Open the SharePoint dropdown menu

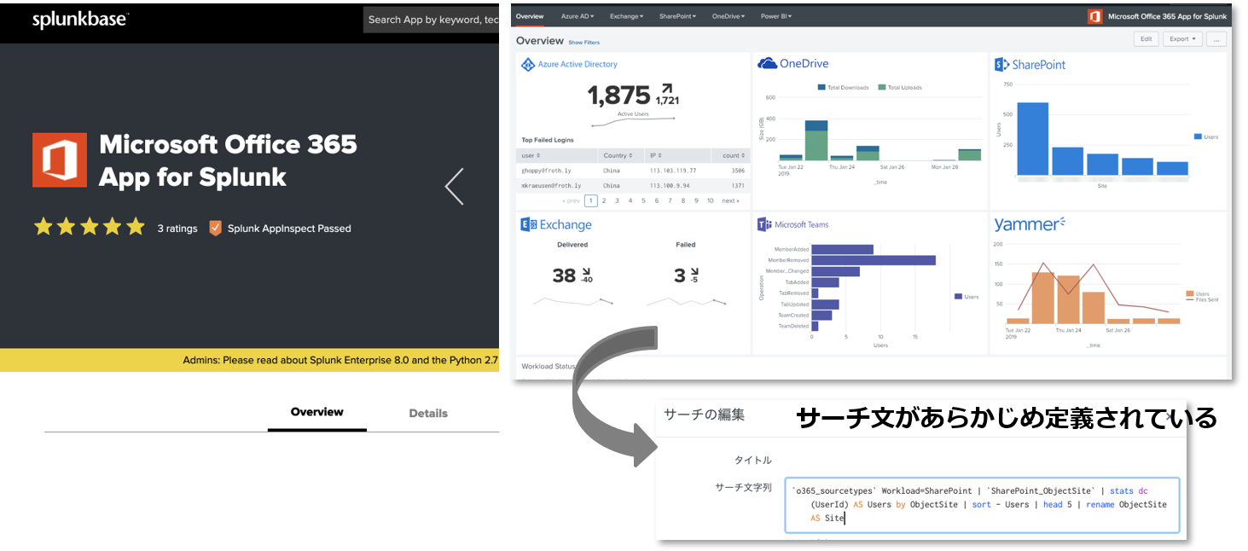(x=677, y=16)
